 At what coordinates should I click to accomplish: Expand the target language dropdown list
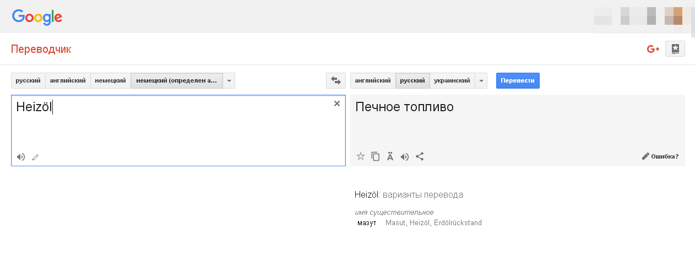coord(482,80)
